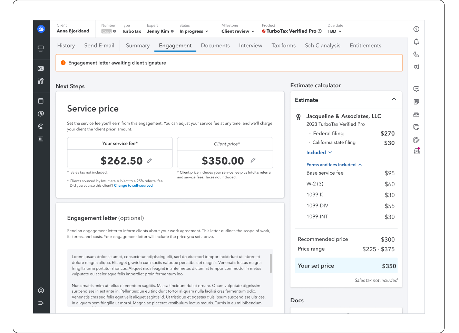The width and height of the screenshot is (459, 333).
Task: Click the engagement letter text scrollbar
Action: pos(271,263)
